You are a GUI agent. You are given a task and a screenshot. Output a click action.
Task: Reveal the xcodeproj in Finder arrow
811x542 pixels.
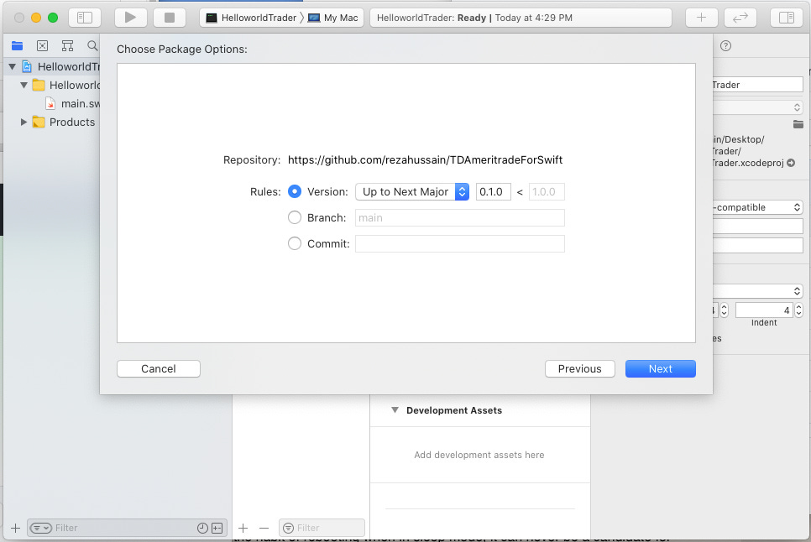point(791,163)
